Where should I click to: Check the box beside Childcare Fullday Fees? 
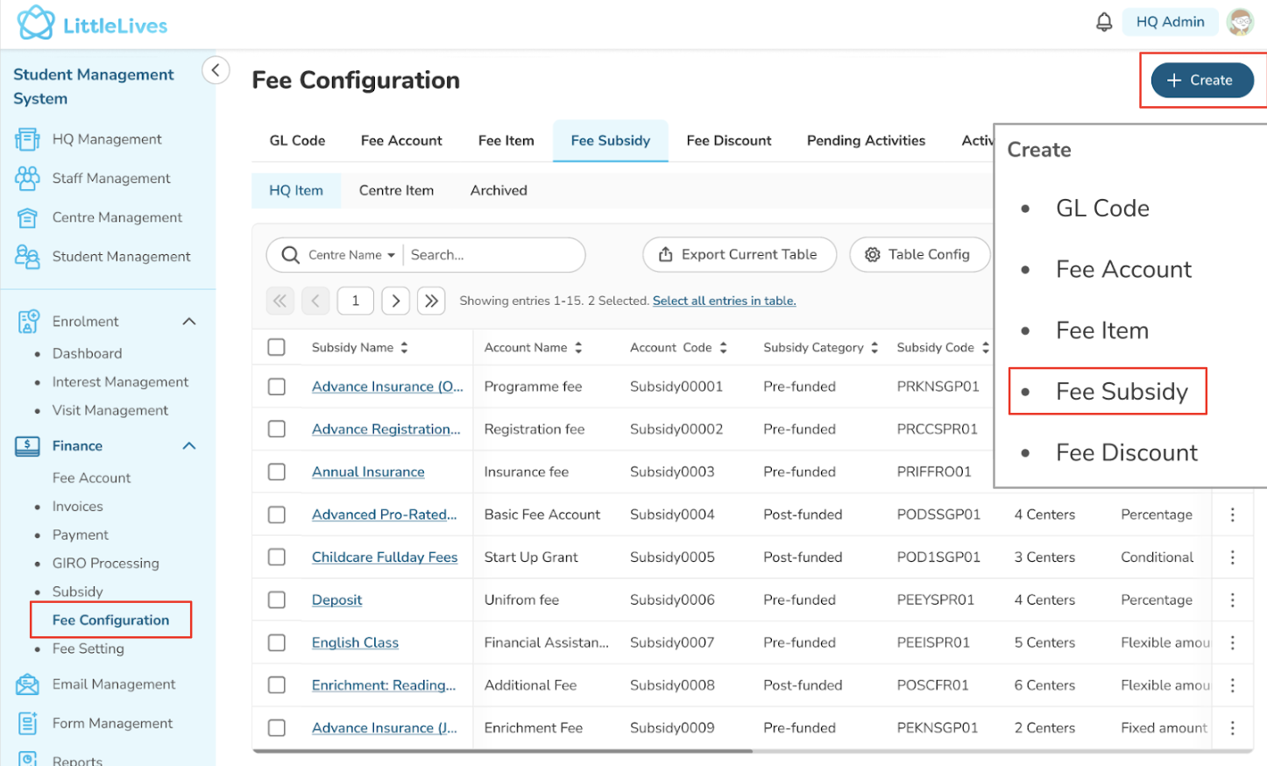[x=277, y=557]
